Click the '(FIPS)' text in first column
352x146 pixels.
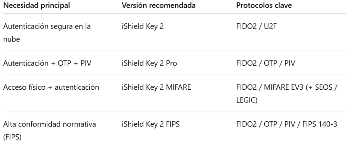pos(12,137)
